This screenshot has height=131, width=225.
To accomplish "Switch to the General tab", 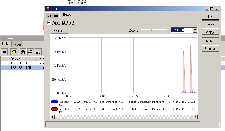I will click(x=53, y=15).
